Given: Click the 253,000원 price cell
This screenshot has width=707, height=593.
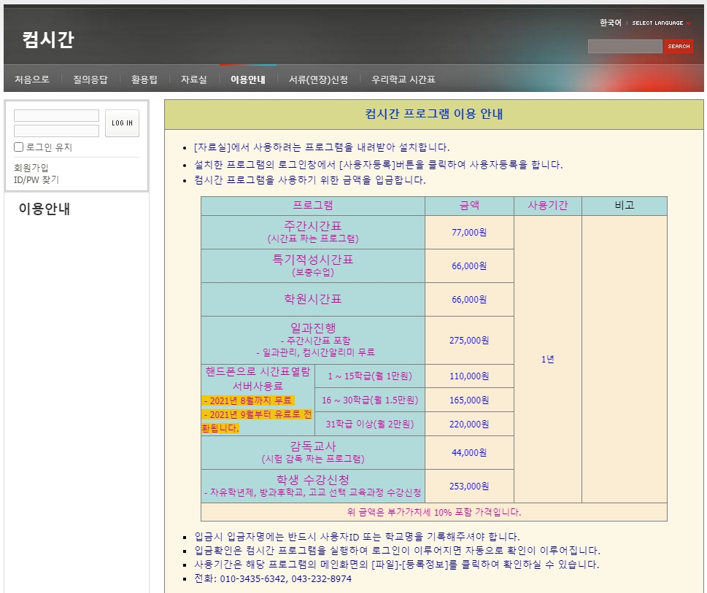Looking at the screenshot, I should tap(469, 487).
